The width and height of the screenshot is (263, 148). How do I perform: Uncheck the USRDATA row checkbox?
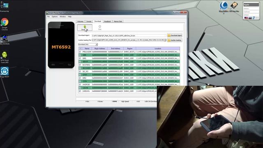coord(80,91)
